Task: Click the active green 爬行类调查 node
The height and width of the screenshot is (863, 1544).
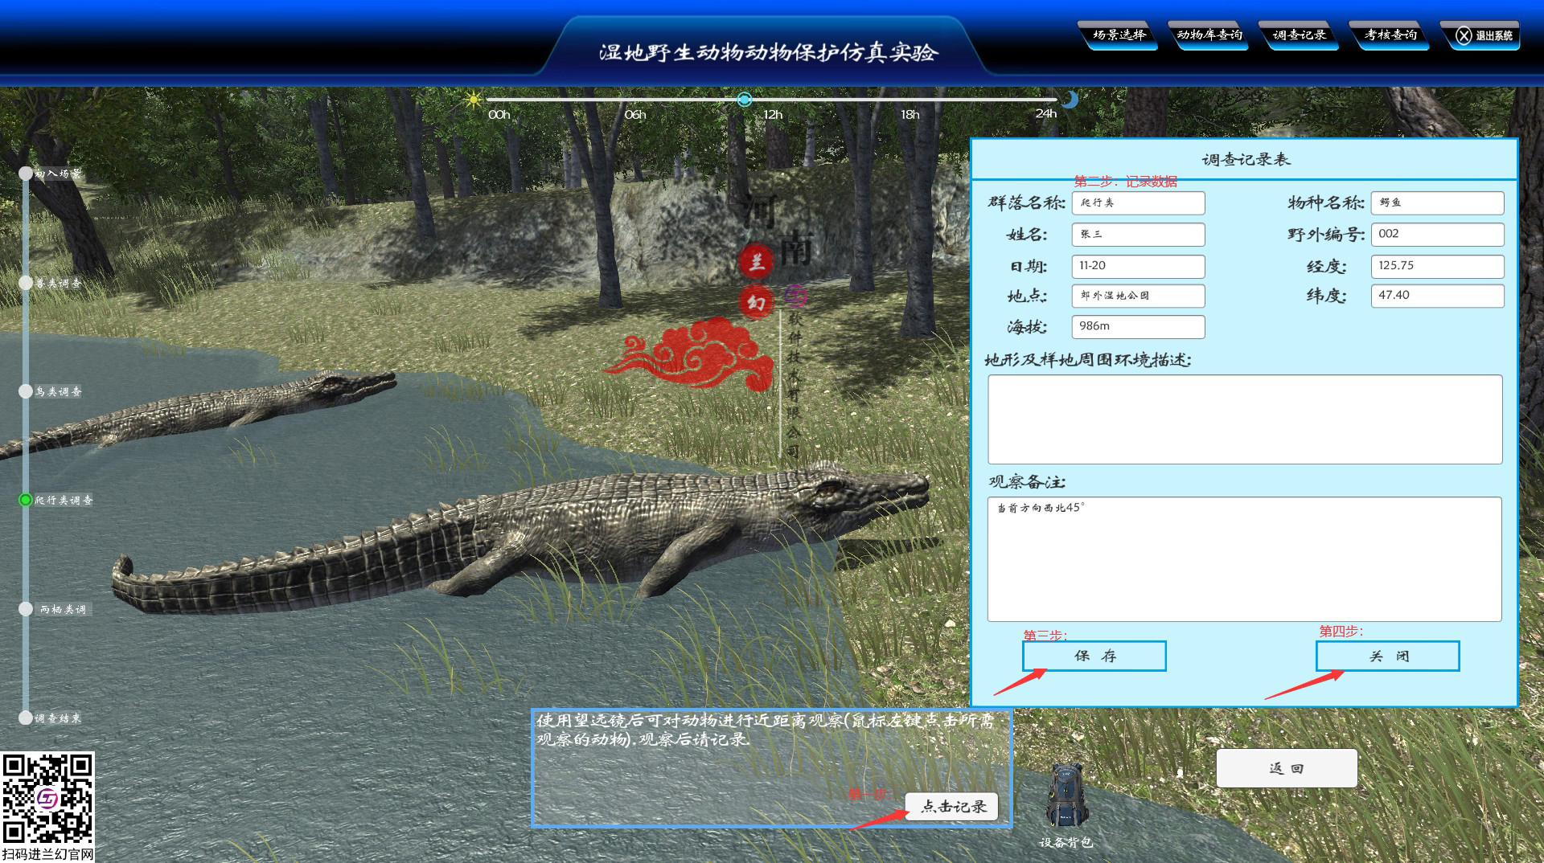Action: (24, 499)
